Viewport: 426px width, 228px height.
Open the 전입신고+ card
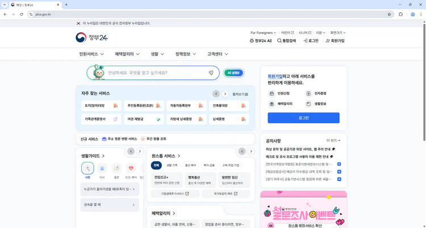pyautogui.click(x=167, y=180)
